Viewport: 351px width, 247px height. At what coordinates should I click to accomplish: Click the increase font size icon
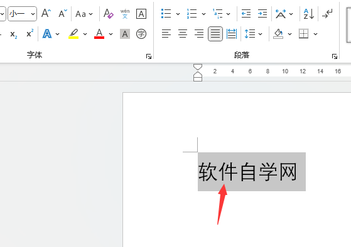pyautogui.click(x=46, y=14)
